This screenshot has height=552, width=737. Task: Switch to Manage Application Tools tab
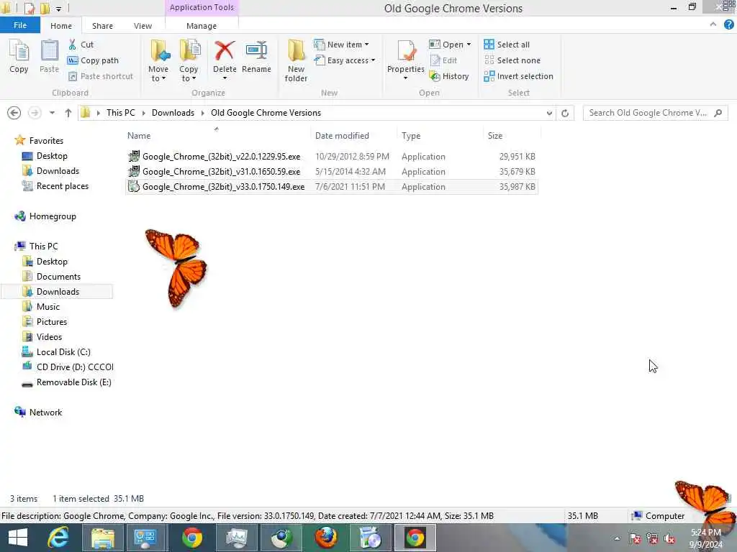pyautogui.click(x=202, y=26)
